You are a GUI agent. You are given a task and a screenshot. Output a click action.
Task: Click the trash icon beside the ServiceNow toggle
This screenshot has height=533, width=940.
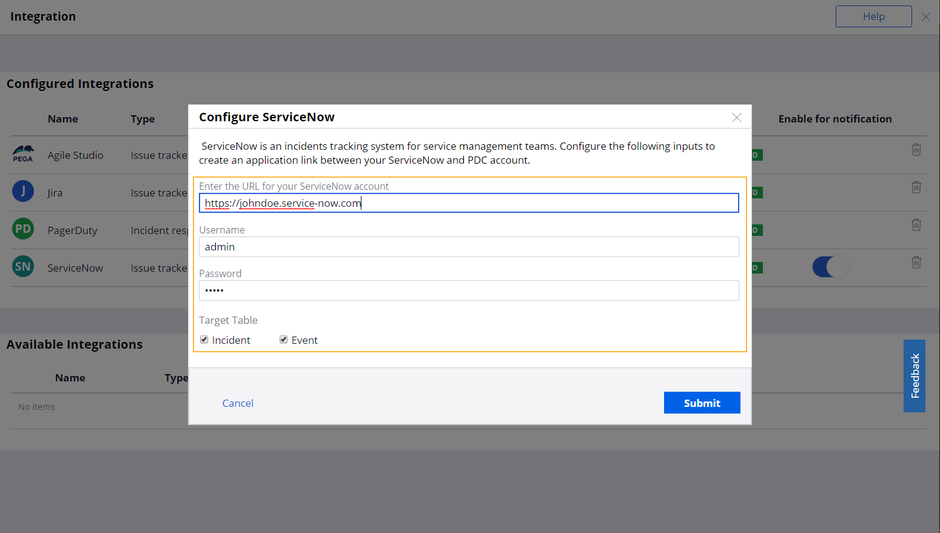click(916, 262)
